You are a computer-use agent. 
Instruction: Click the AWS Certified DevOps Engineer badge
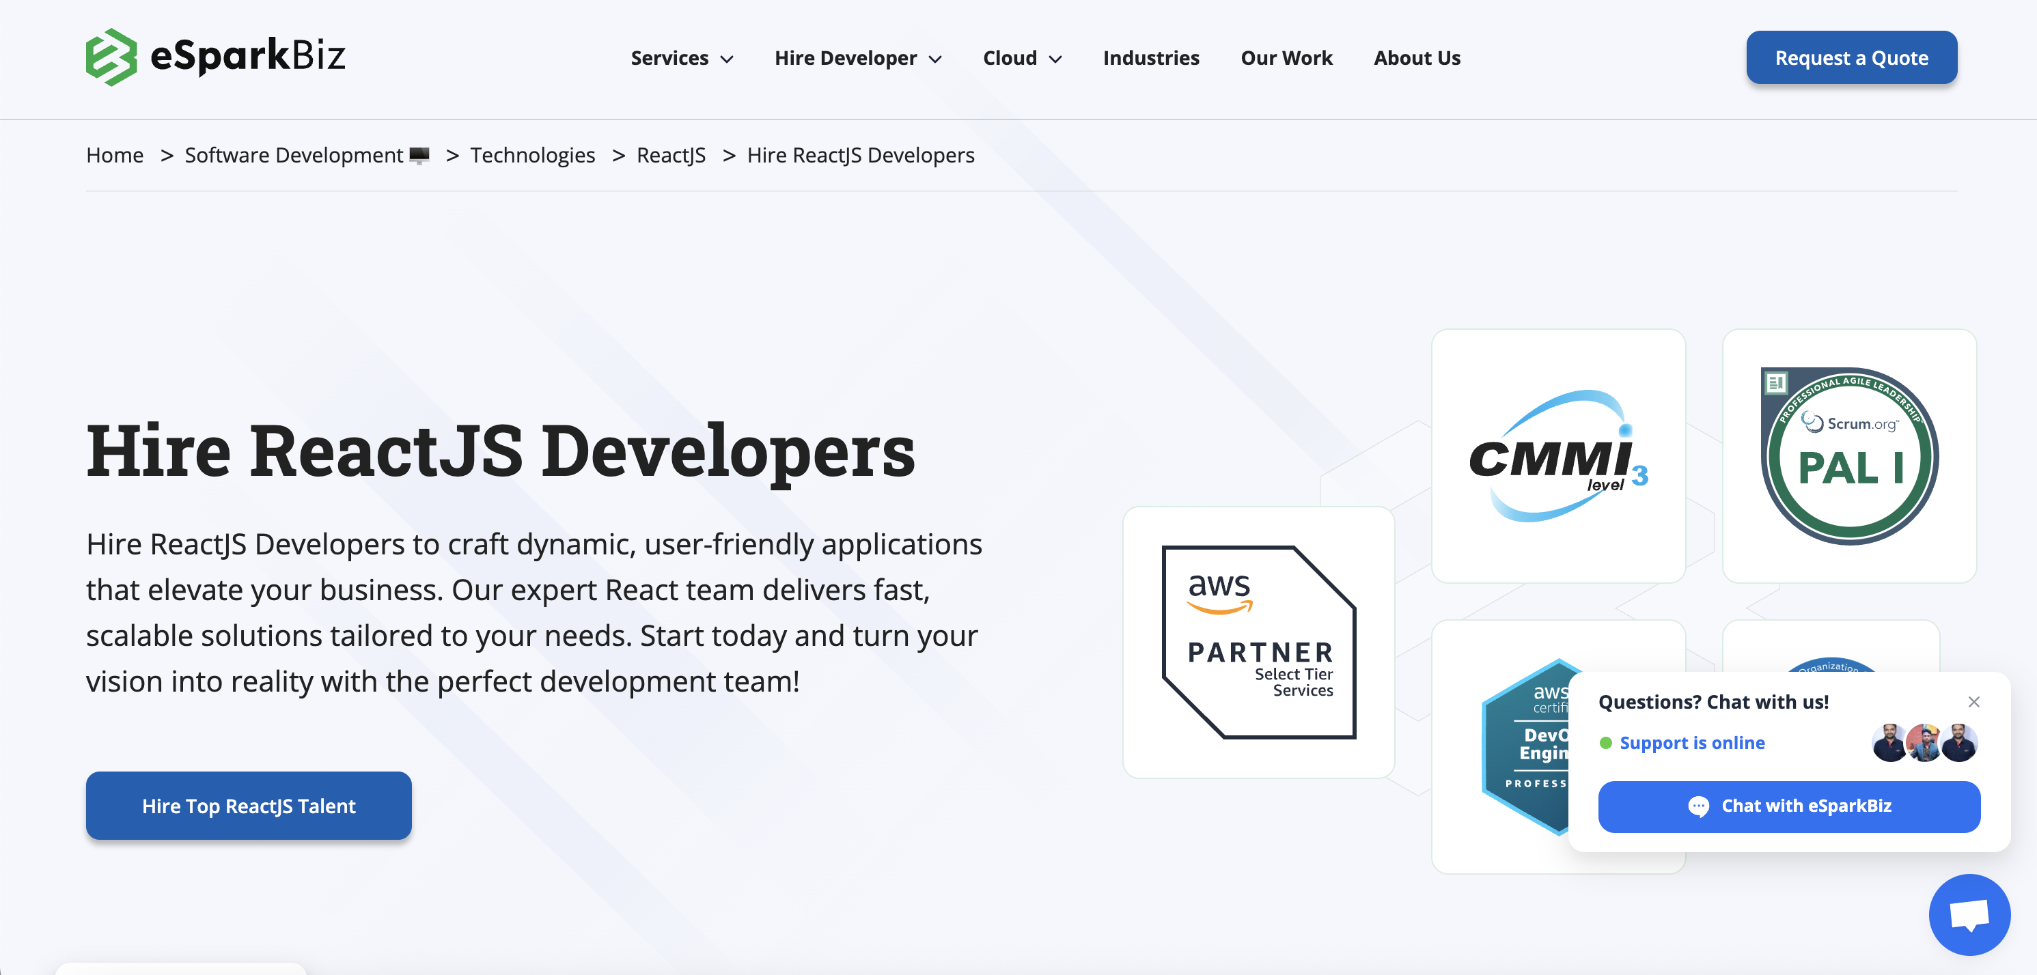point(1526,747)
